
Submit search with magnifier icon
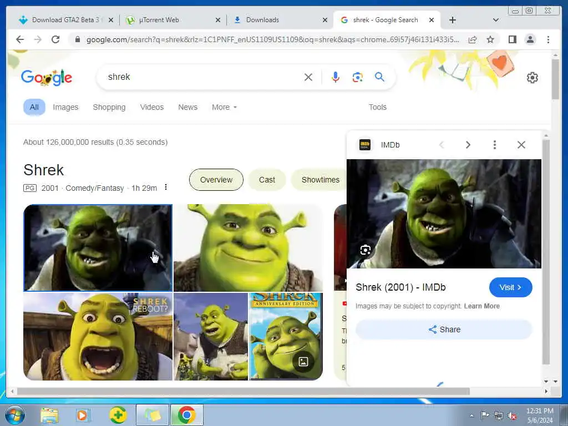[x=379, y=77]
